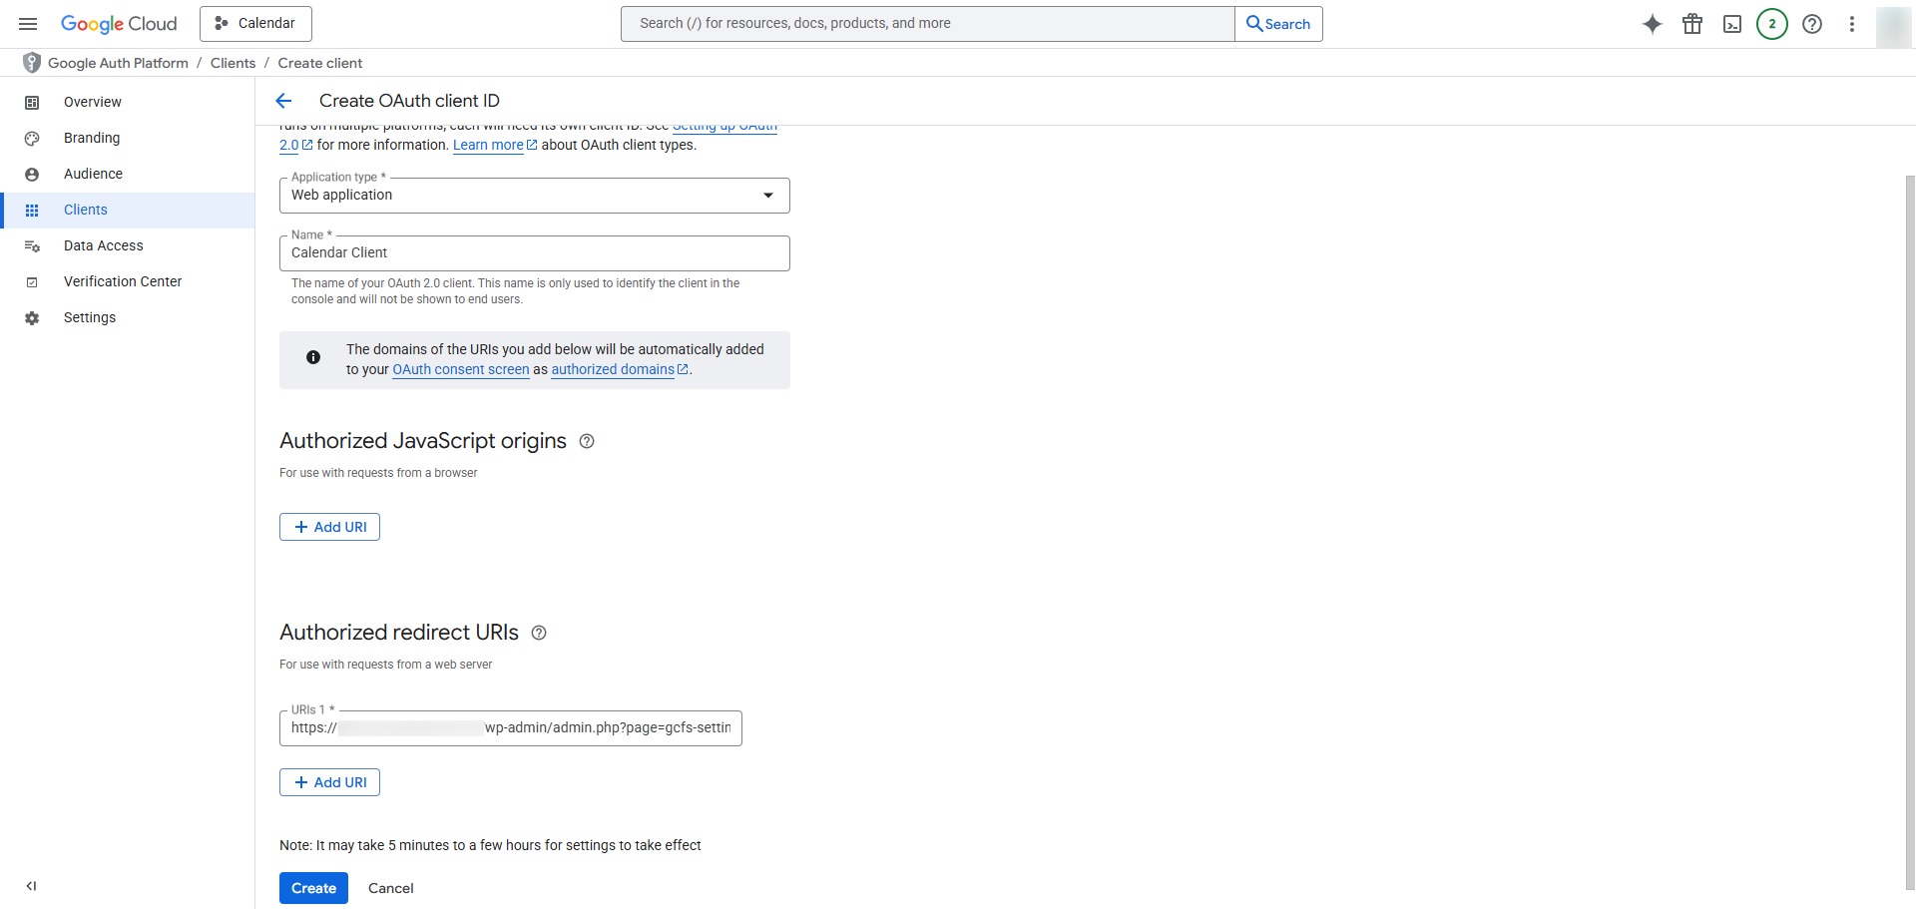Click the Overview sidebar icon
This screenshot has width=1916, height=909.
pyautogui.click(x=32, y=102)
